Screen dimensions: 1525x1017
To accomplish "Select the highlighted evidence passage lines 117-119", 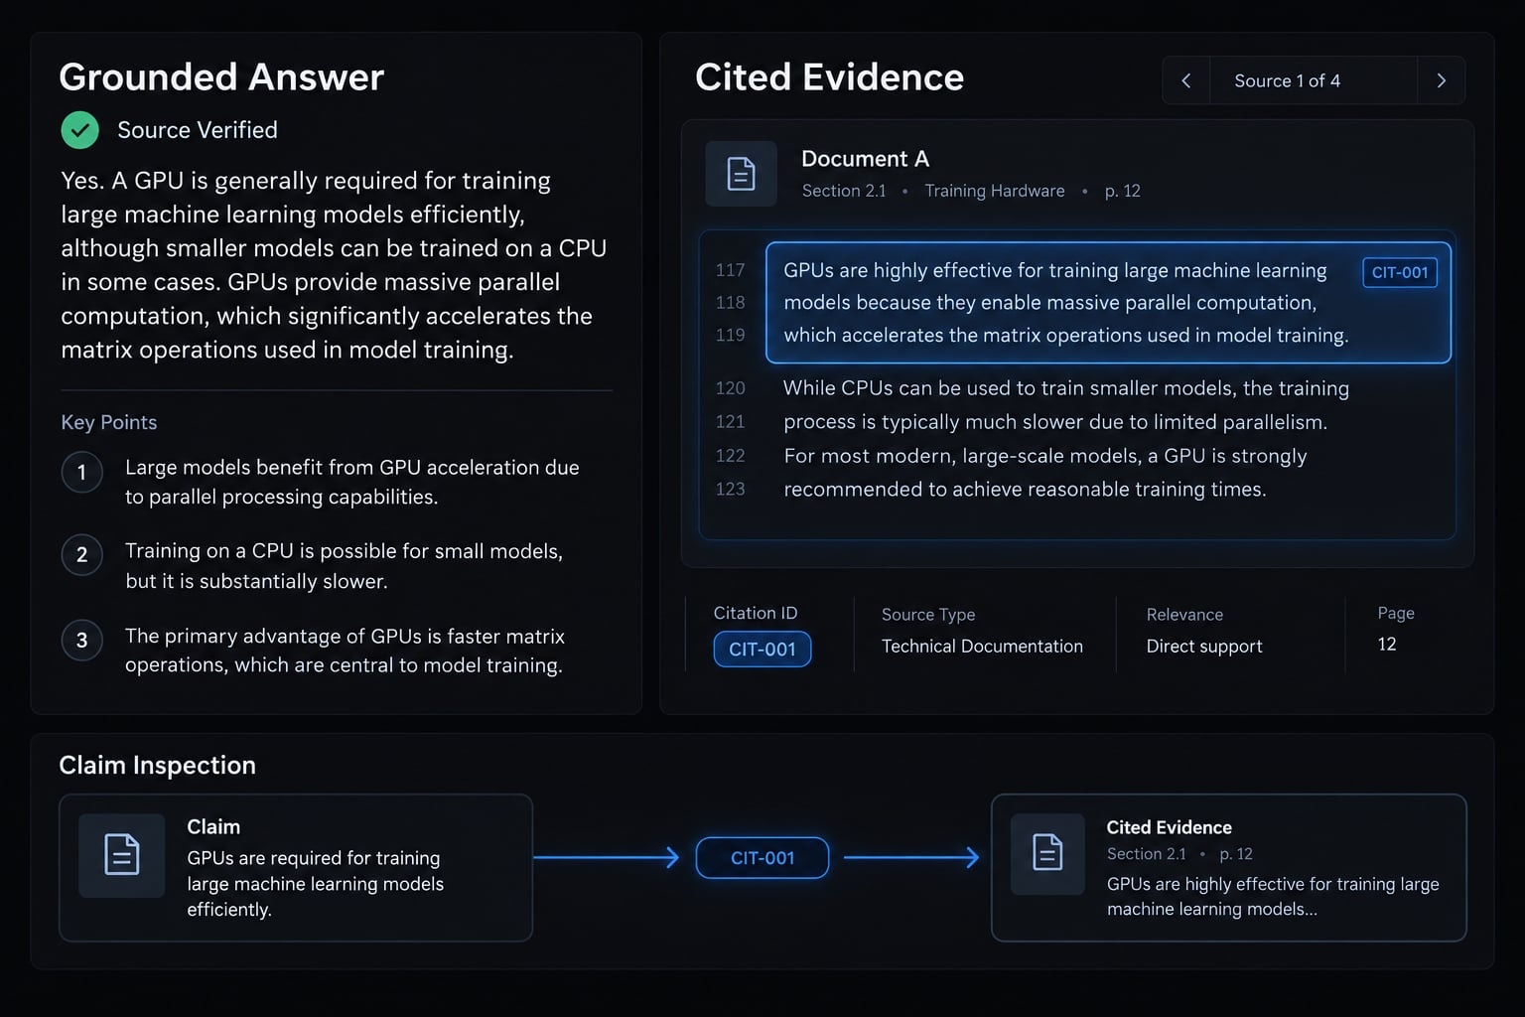I will [x=1108, y=303].
